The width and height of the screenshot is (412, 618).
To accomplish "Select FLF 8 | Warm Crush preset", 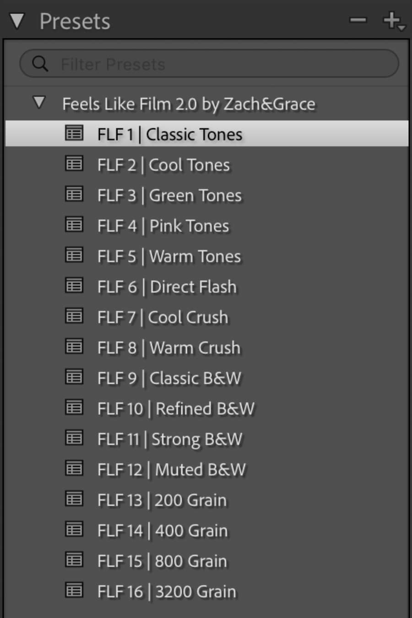I will pyautogui.click(x=168, y=348).
